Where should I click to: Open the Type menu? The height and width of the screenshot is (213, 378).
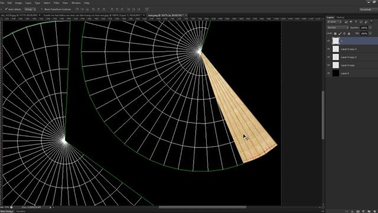tap(37, 3)
